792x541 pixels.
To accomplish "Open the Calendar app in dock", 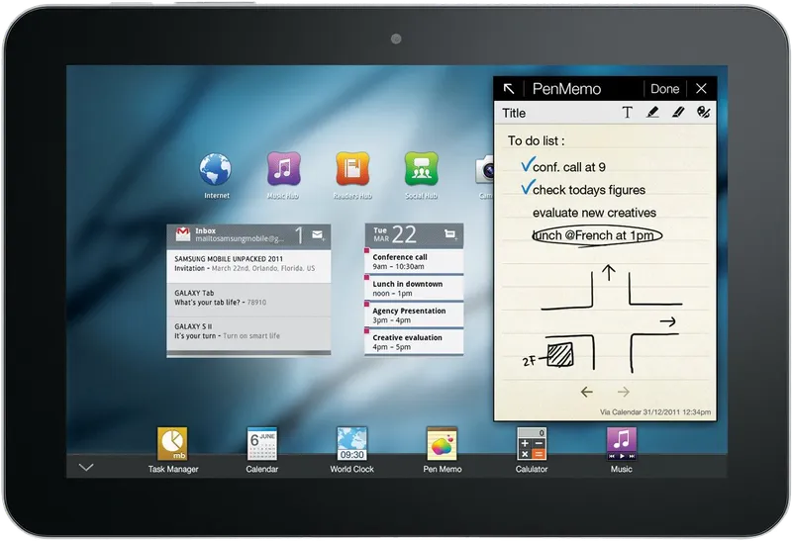I will 261,444.
